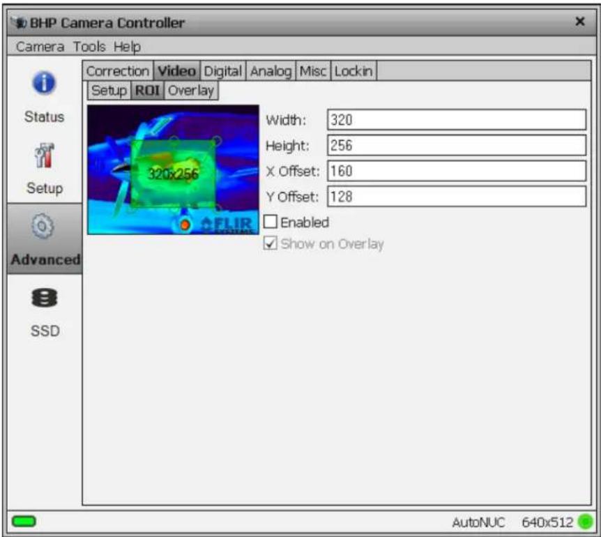Viewport: 601px width, 537px height.
Task: Click the green connection indicator at bottom left
Action: [24, 521]
